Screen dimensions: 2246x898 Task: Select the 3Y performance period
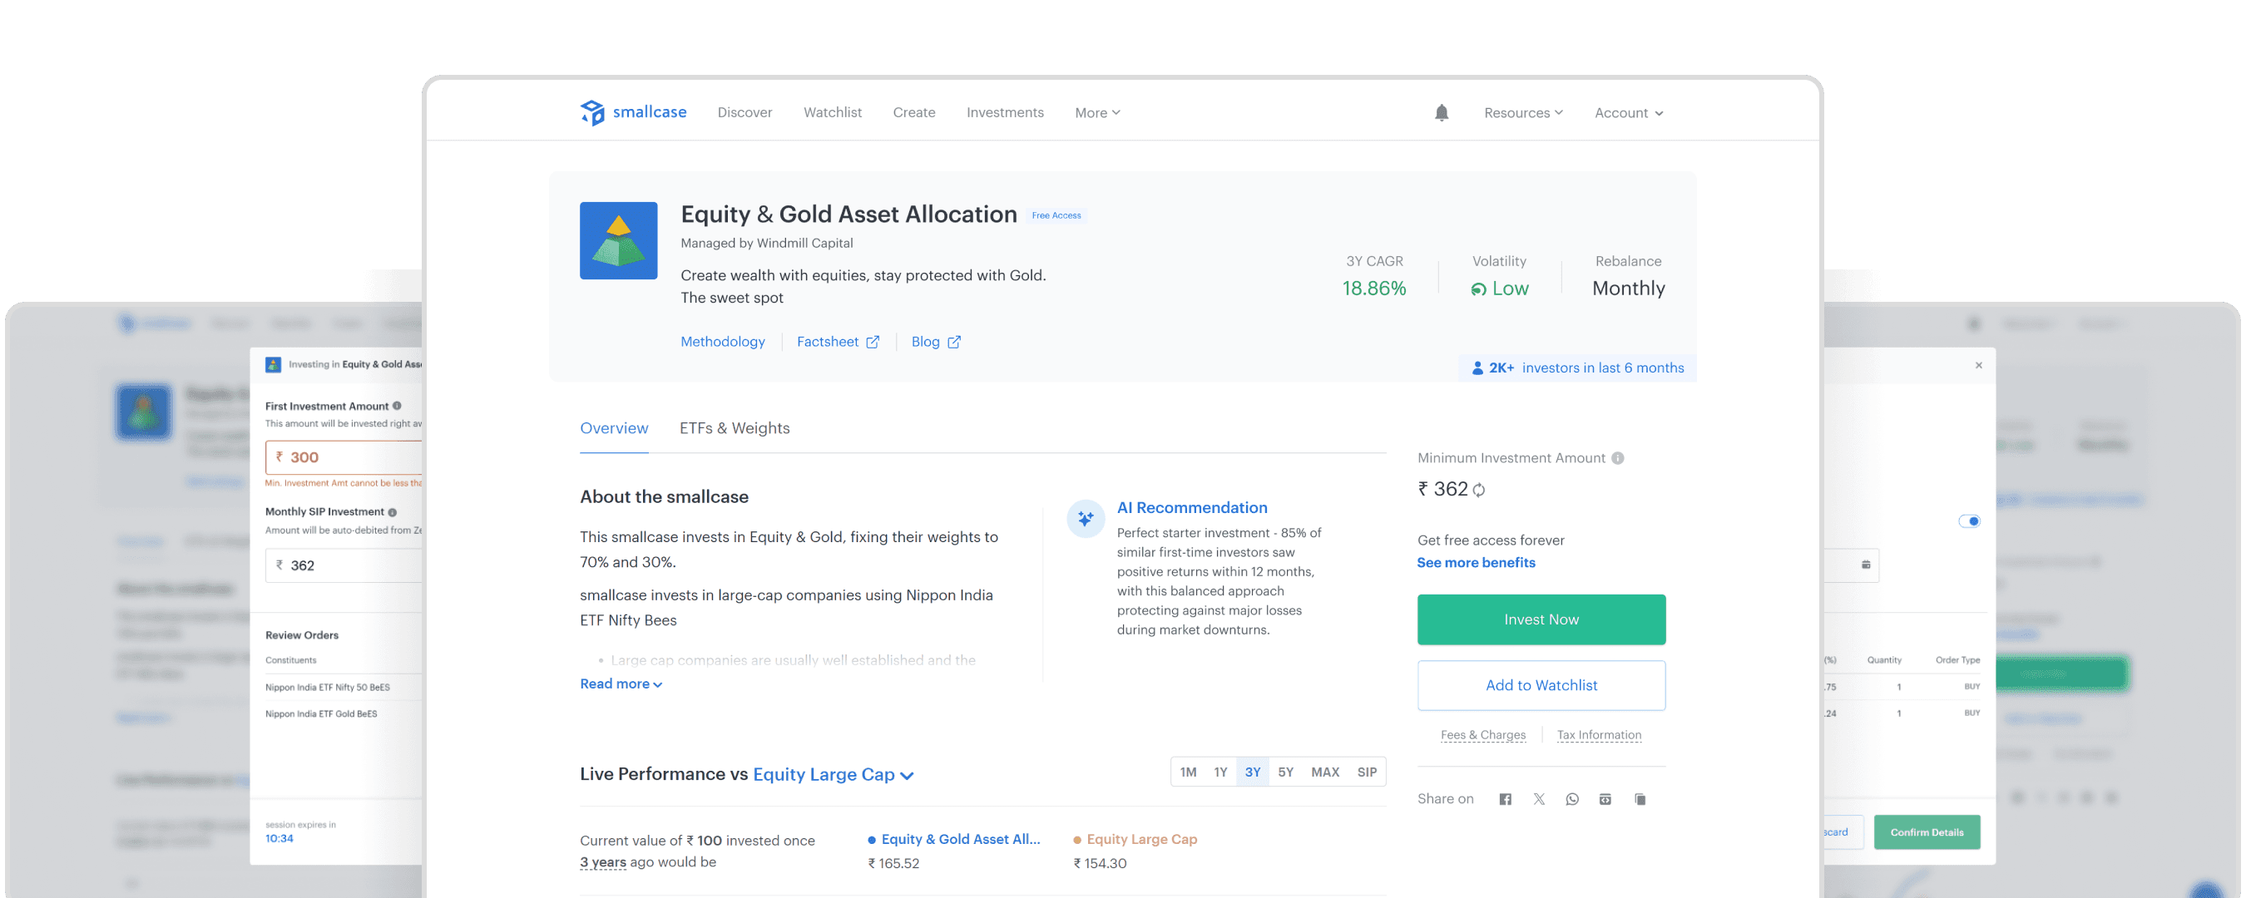(x=1252, y=772)
